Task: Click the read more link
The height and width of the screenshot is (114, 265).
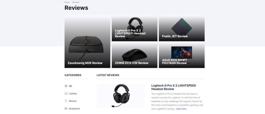Action: click(x=181, y=109)
